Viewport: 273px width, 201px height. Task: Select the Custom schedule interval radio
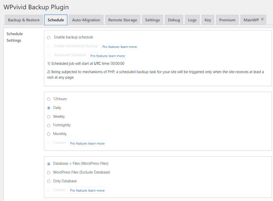tap(49, 143)
